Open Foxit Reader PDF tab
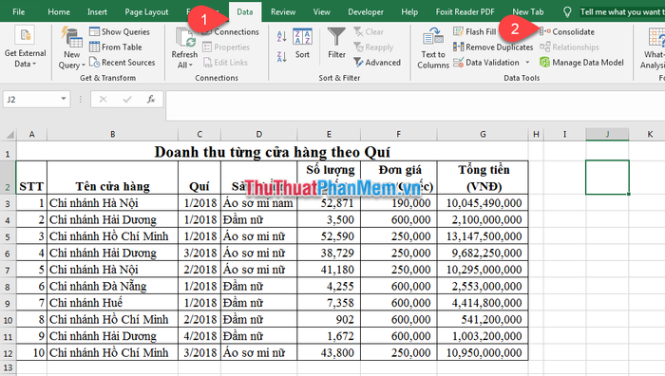Image resolution: width=665 pixels, height=376 pixels. tap(465, 12)
